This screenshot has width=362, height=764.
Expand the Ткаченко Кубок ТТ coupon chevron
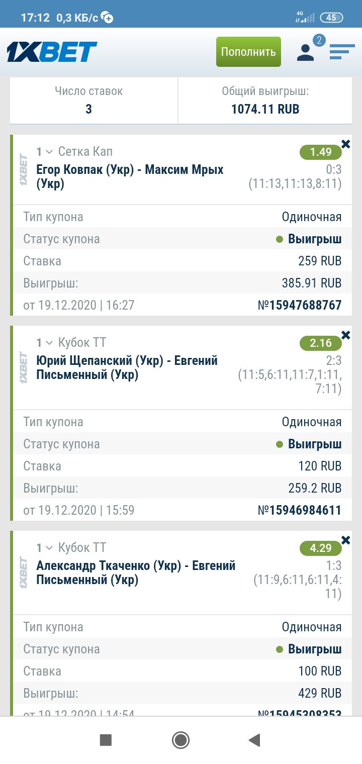point(49,548)
